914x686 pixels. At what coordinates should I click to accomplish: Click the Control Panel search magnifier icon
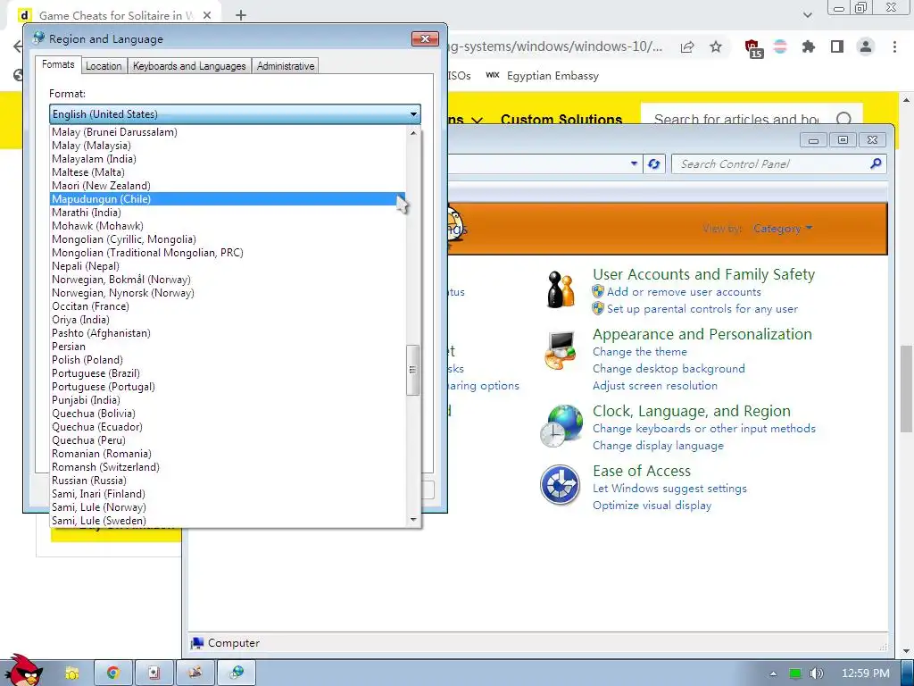(876, 164)
